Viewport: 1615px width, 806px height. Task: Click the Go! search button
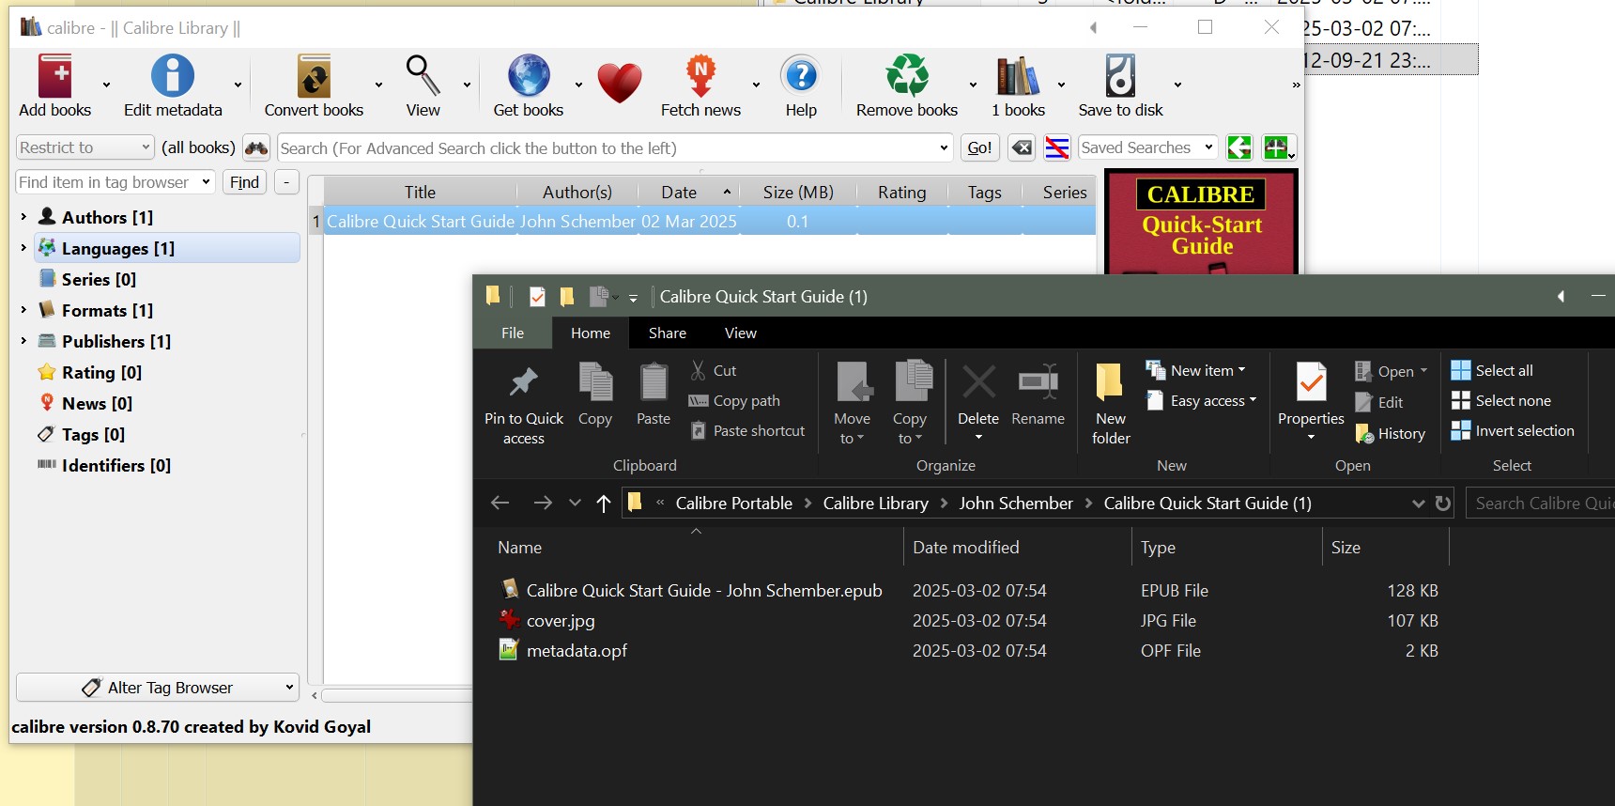(979, 147)
